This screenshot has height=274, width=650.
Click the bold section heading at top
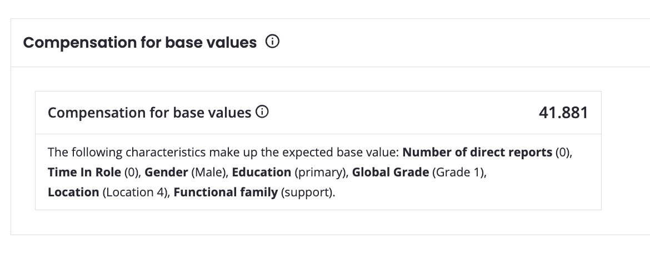[x=140, y=43]
